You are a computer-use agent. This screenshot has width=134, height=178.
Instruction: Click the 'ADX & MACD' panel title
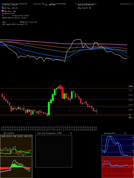tap(9, 133)
